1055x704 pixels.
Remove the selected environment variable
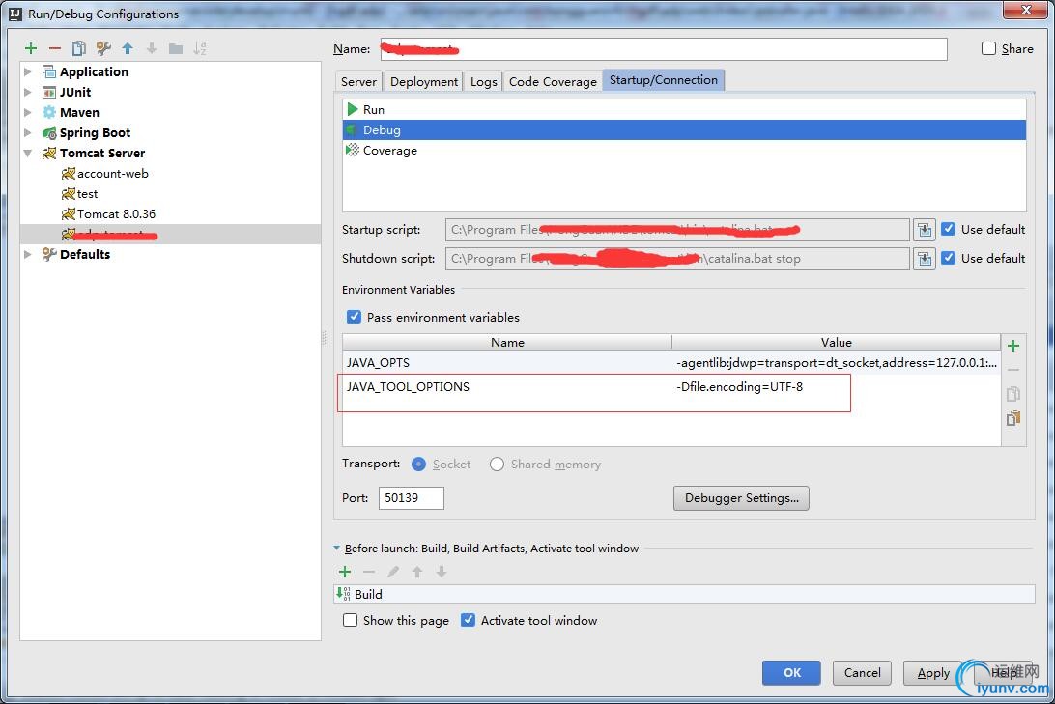(1013, 370)
